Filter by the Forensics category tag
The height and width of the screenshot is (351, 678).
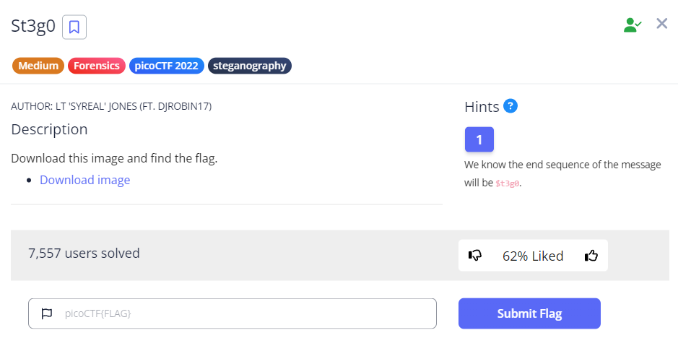[x=97, y=66]
